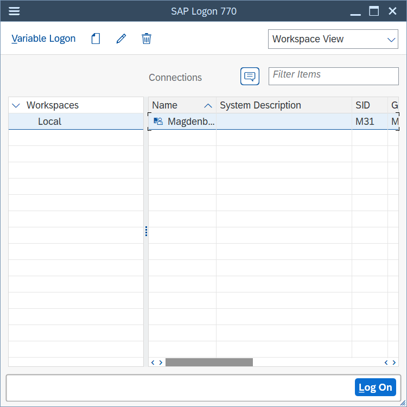
Task: Click the far-right scroll left arrow
Action: (386, 363)
